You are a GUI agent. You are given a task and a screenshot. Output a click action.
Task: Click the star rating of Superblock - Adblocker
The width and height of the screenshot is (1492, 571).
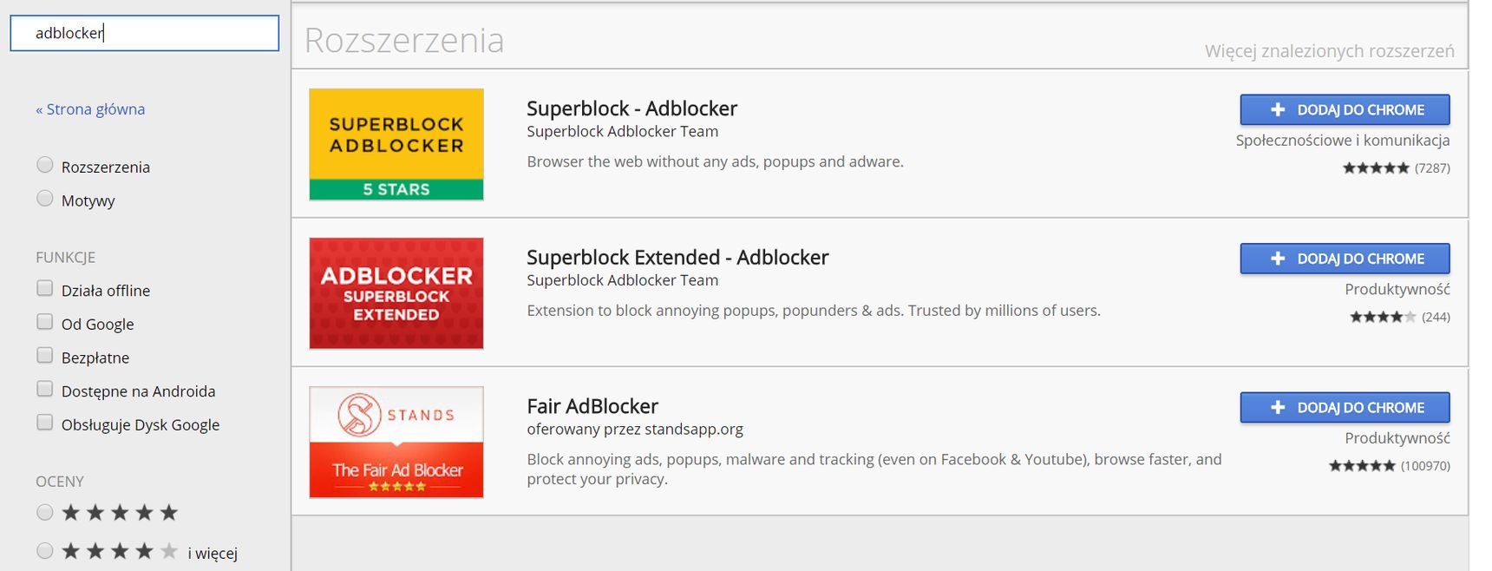click(1376, 168)
